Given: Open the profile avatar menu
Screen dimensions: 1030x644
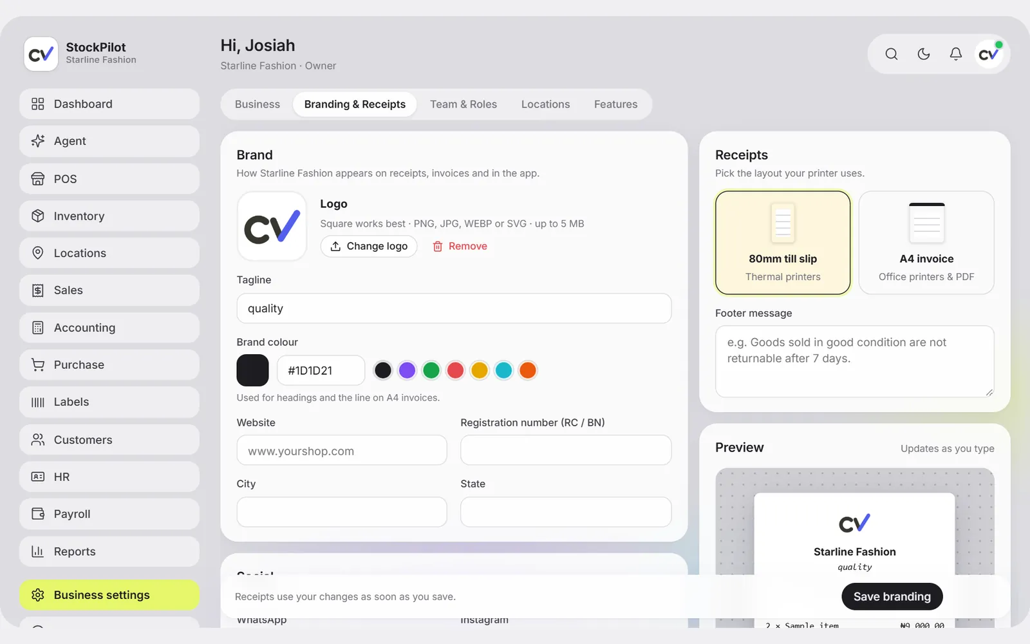Looking at the screenshot, I should 989,54.
